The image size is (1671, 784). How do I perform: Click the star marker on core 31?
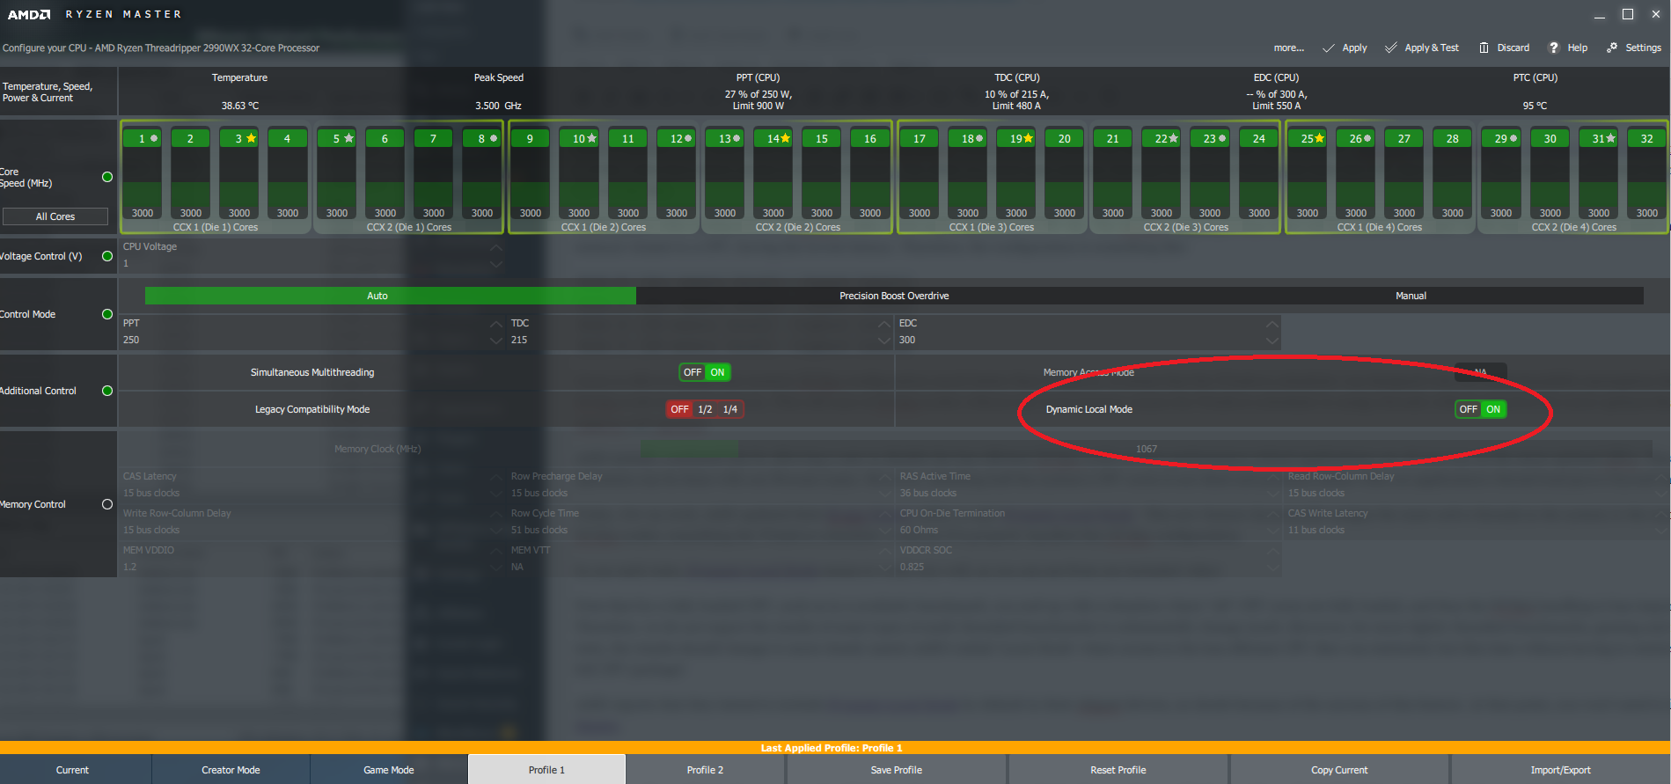tap(1610, 138)
